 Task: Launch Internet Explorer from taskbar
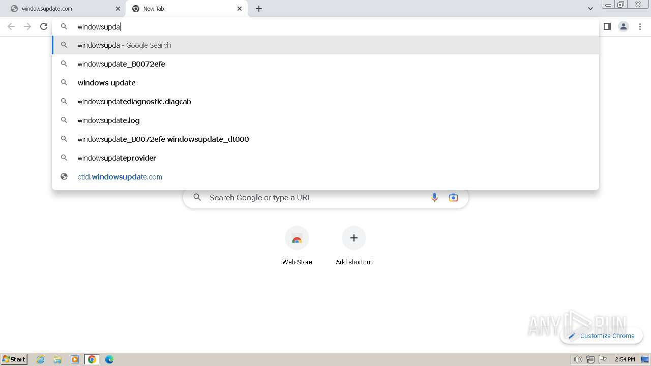(41, 359)
